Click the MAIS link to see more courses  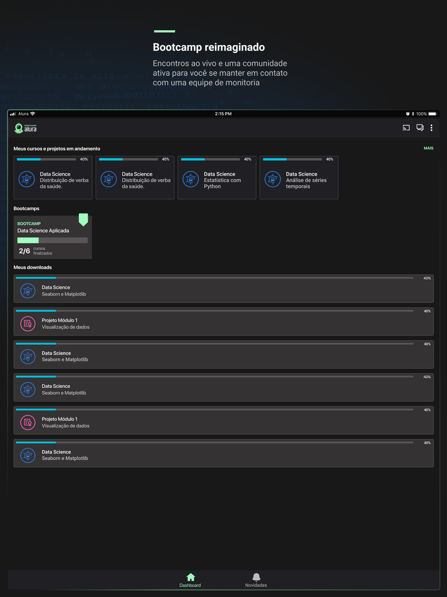pos(428,148)
